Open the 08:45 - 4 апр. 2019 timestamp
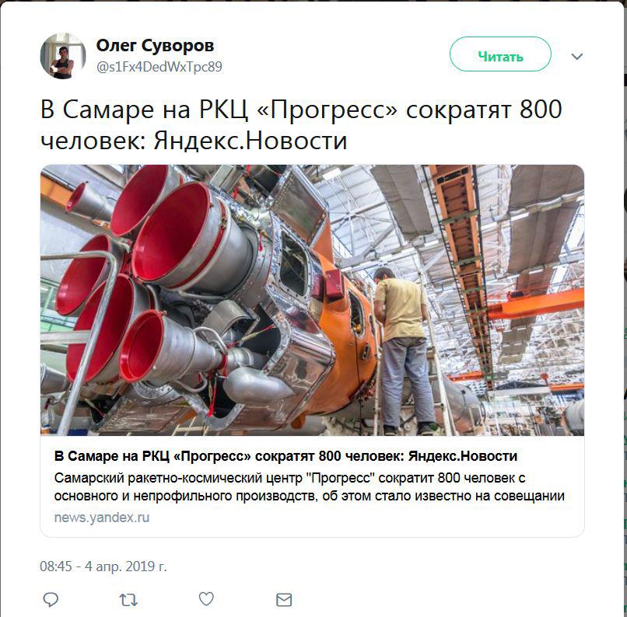 click(x=103, y=566)
